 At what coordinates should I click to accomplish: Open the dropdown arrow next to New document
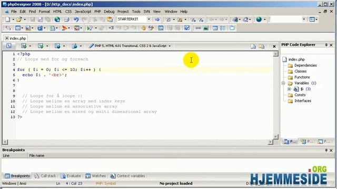click(13, 19)
